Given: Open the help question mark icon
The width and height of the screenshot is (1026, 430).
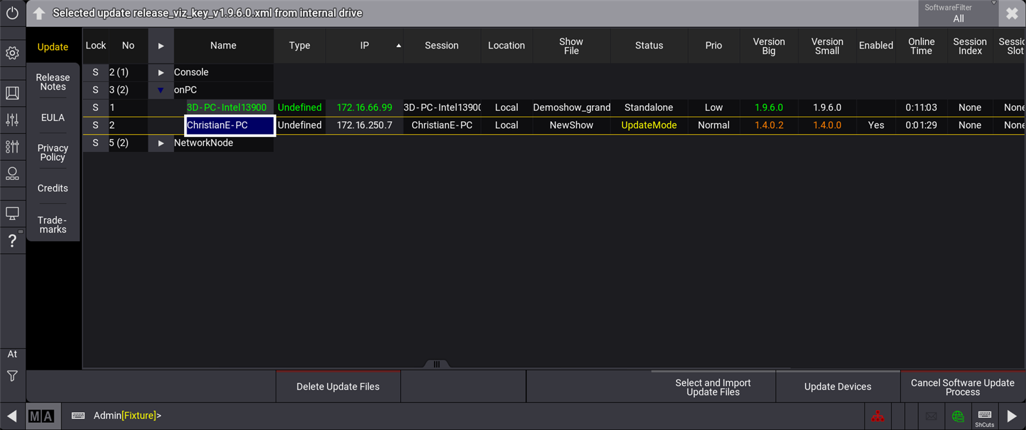Looking at the screenshot, I should (12, 241).
